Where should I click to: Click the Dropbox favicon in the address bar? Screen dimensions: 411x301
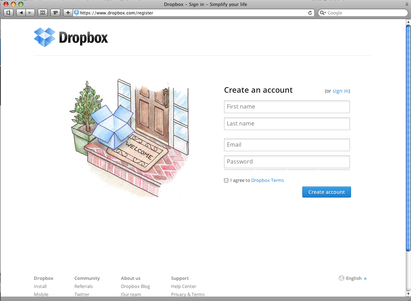(x=76, y=13)
